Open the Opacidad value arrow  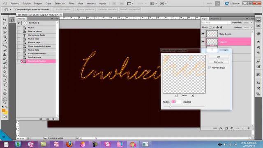251,23
